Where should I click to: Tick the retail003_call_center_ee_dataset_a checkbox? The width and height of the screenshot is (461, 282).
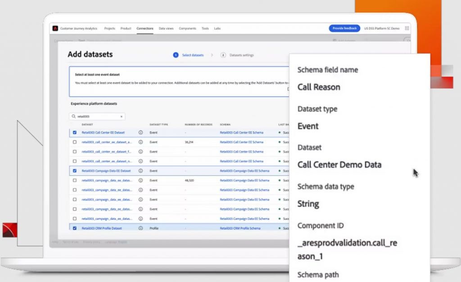[x=75, y=142]
